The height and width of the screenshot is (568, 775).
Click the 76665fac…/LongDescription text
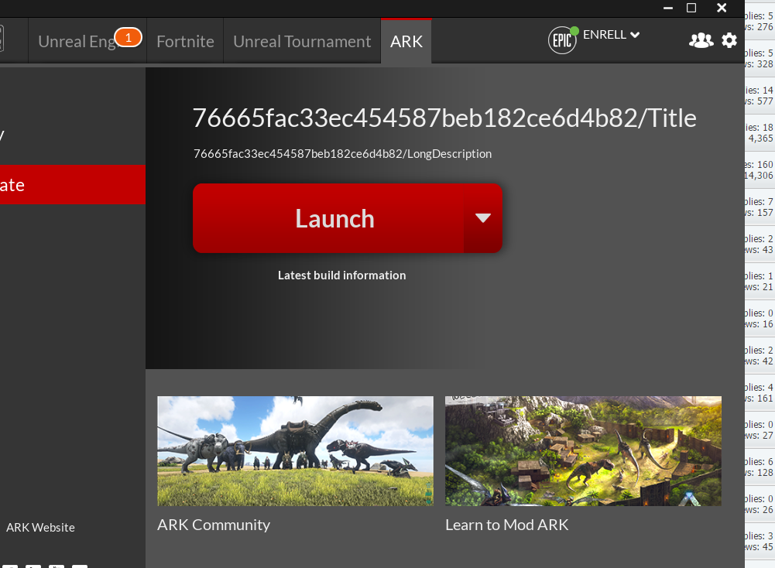342,154
